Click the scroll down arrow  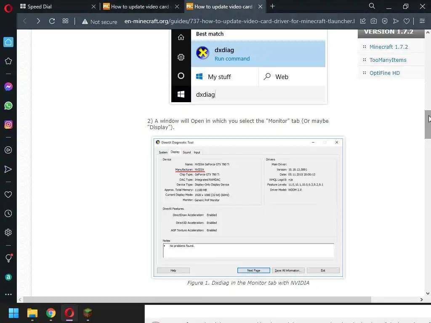(428, 293)
